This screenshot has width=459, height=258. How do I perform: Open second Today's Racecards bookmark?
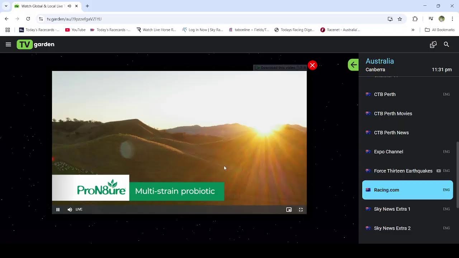point(110,30)
